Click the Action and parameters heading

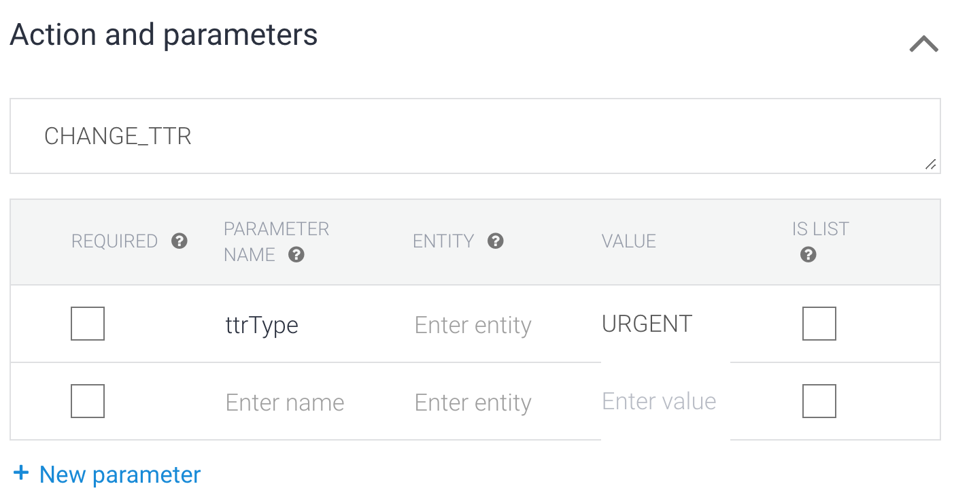point(164,35)
